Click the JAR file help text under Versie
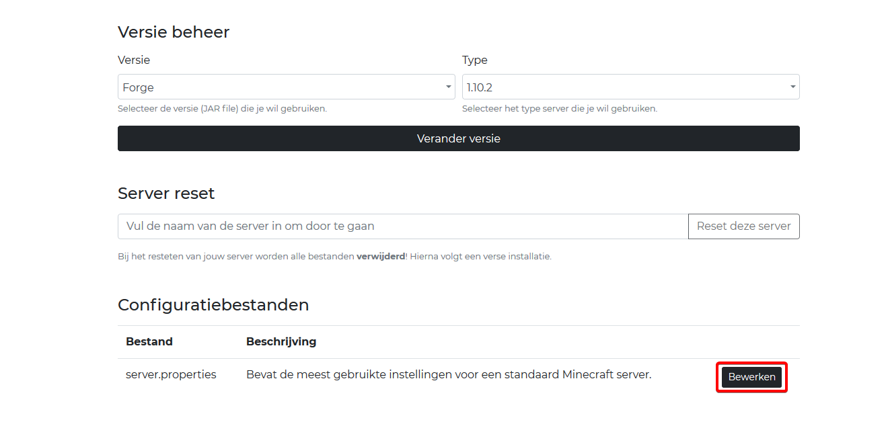 pyautogui.click(x=222, y=108)
